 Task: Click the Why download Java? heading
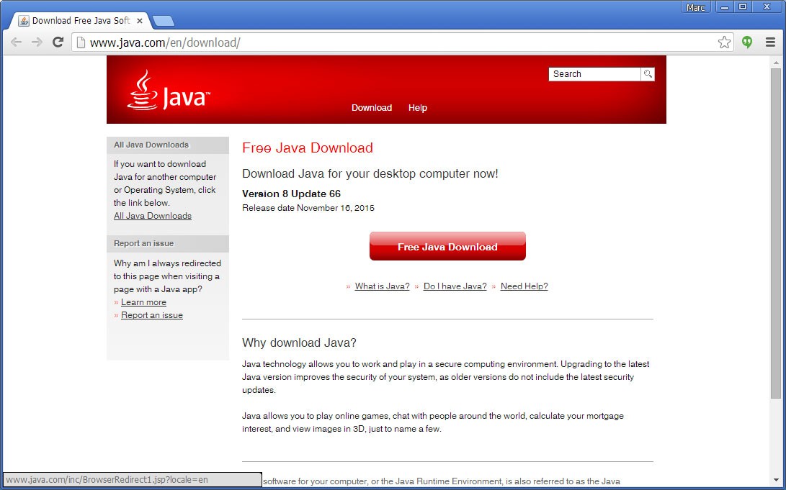[299, 342]
